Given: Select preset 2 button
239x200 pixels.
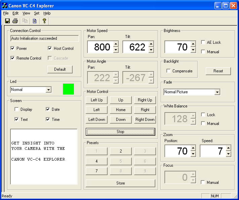Looking at the screenshot, I should click(x=121, y=151).
